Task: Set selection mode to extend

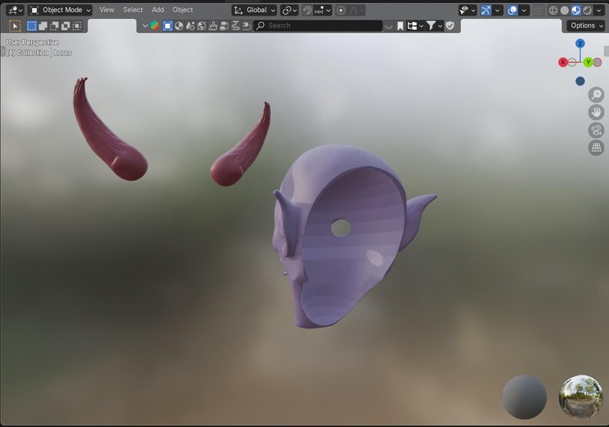Action: (43, 25)
